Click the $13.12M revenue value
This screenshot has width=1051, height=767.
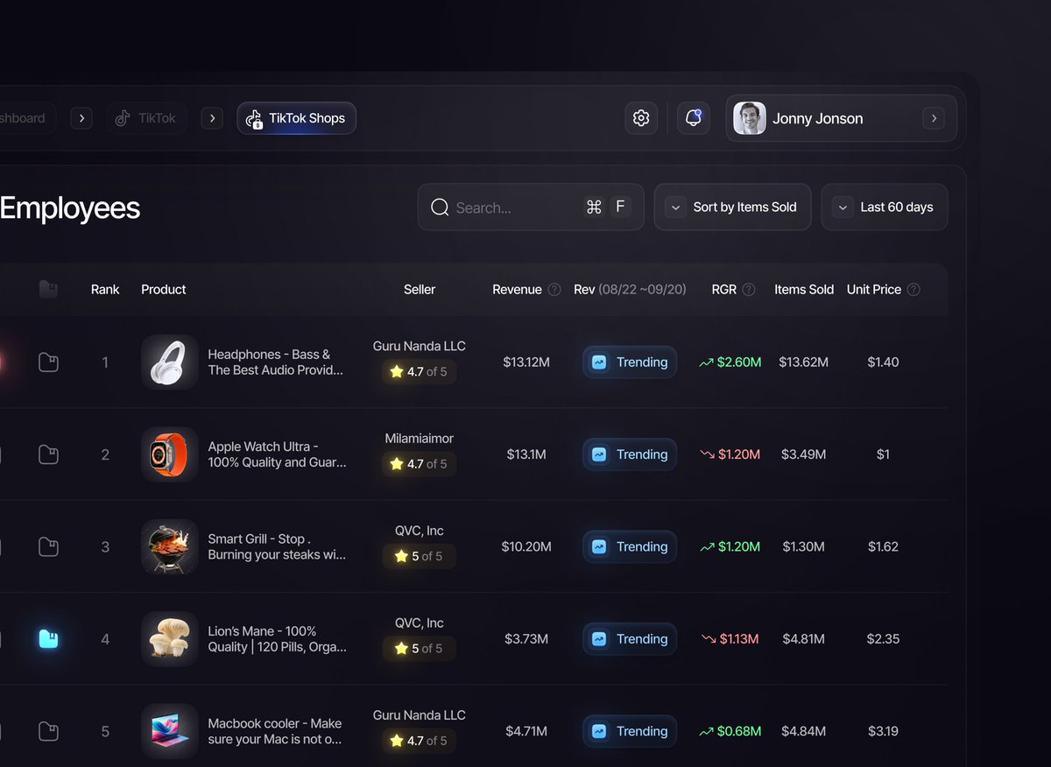[x=526, y=362]
